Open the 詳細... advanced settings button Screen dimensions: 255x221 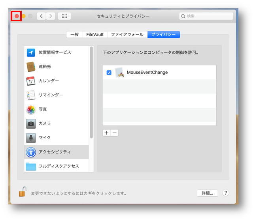coord(207,193)
